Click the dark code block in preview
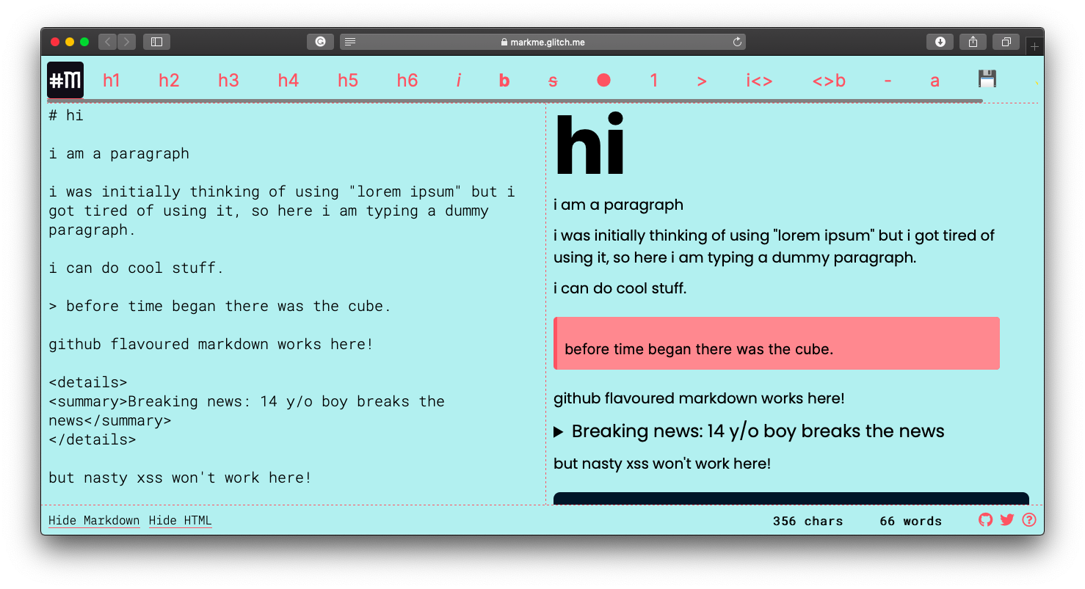 [791, 499]
